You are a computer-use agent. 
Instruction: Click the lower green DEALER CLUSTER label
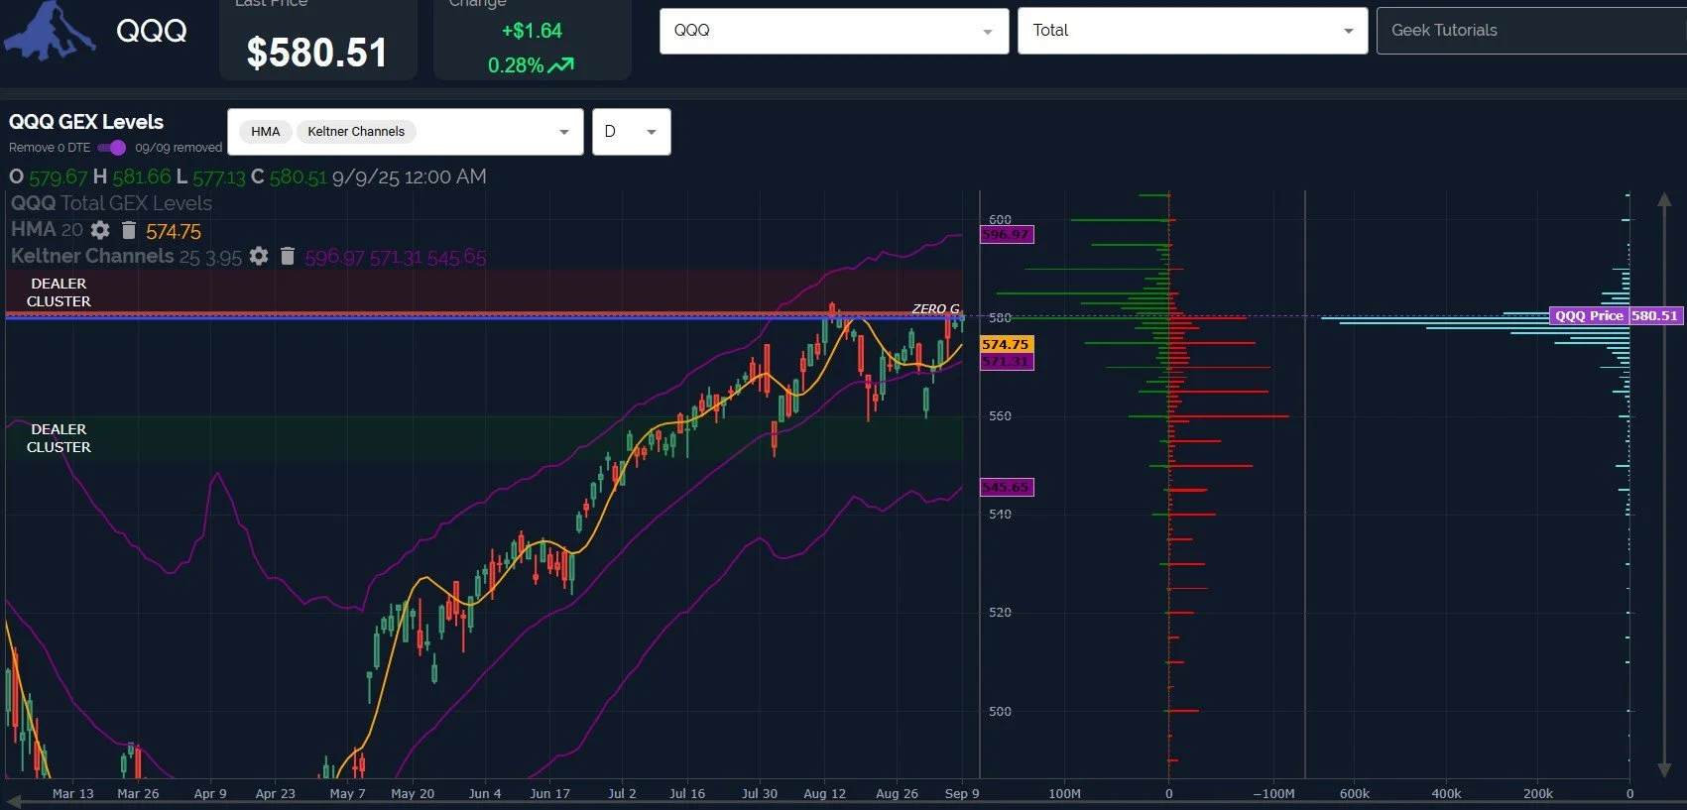point(59,438)
